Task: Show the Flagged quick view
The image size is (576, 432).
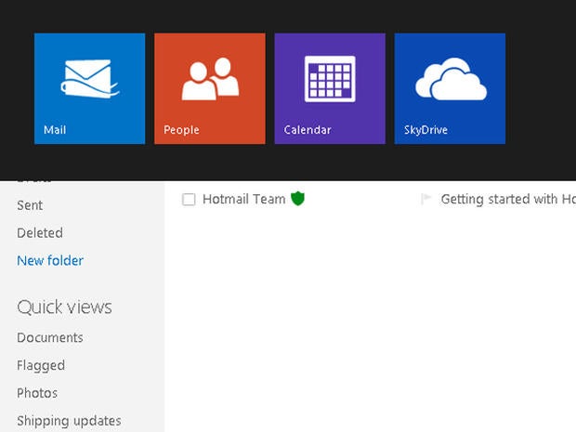Action: (x=41, y=365)
